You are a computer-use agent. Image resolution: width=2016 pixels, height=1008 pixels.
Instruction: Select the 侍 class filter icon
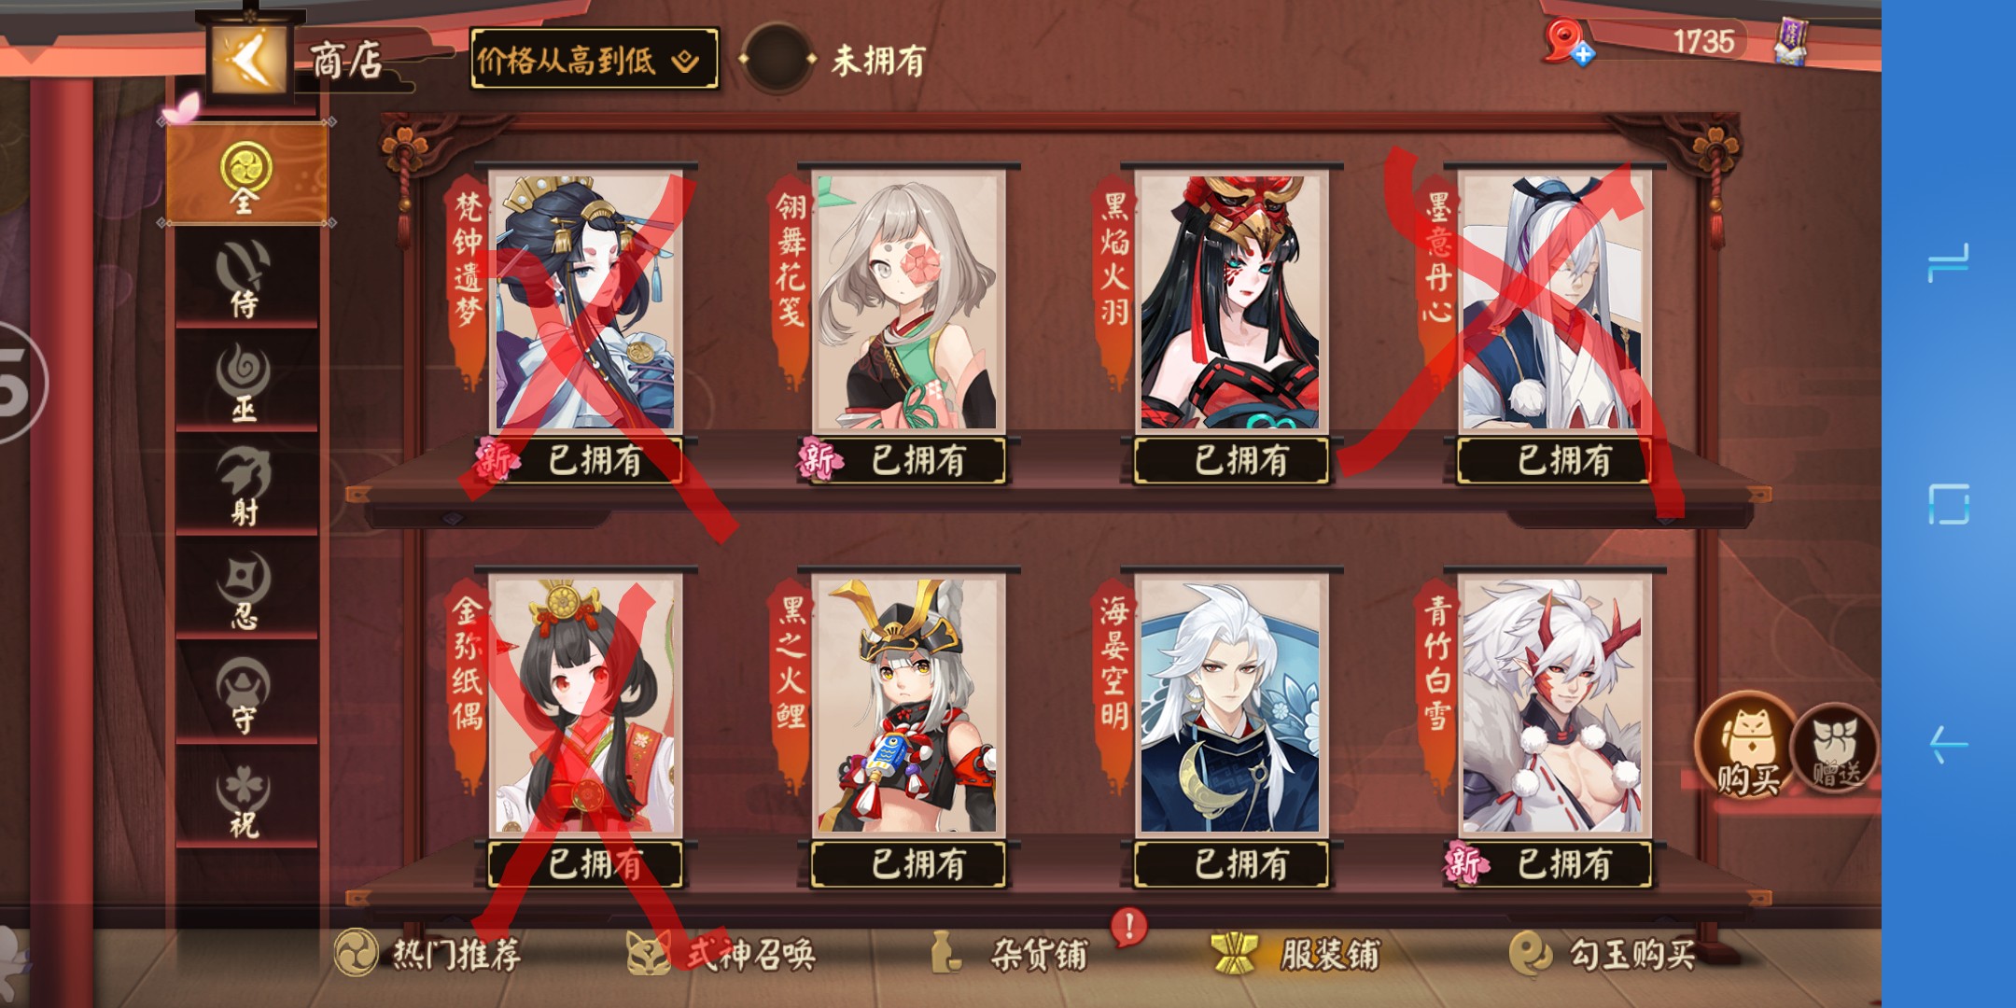(x=245, y=278)
